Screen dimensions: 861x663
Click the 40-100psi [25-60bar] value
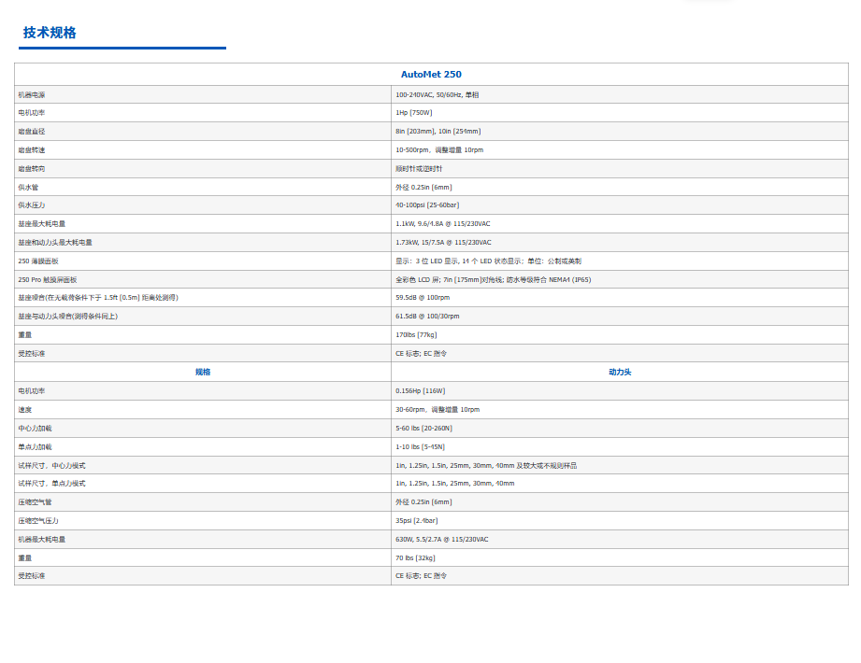[x=427, y=205]
